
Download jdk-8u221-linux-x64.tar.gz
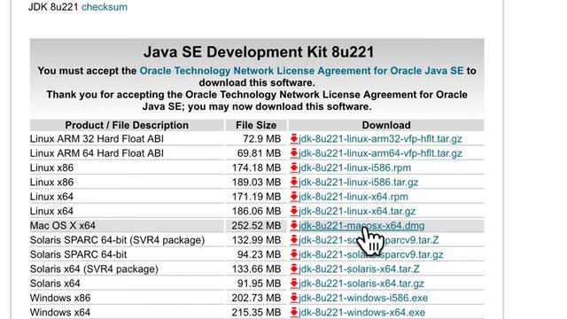(x=357, y=211)
